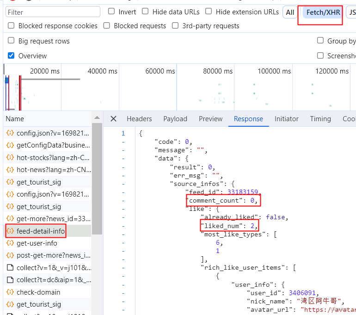Check Hide extension URLs option
This screenshot has height=315, width=356.
(209, 11)
